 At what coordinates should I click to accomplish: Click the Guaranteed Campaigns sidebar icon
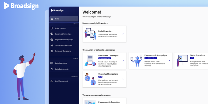52,34
